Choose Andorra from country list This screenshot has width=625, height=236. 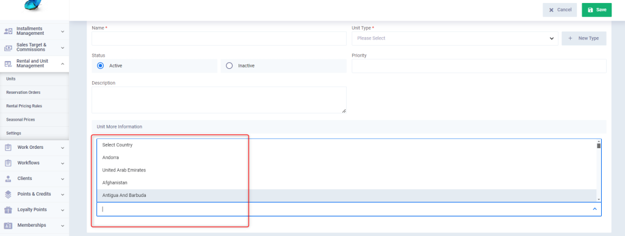347,157
